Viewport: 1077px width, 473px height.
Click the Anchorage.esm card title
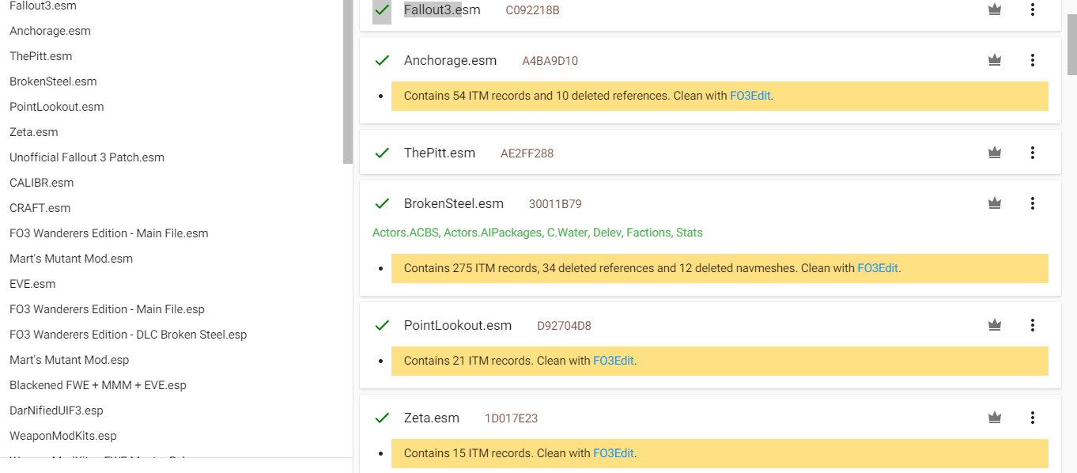[450, 61]
